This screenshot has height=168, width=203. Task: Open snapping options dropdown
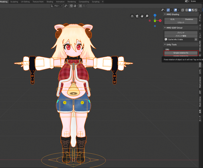pyautogui.click(x=75, y=6)
